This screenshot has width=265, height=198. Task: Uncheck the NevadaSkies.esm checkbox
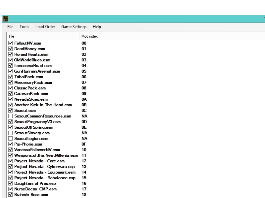click(x=11, y=99)
